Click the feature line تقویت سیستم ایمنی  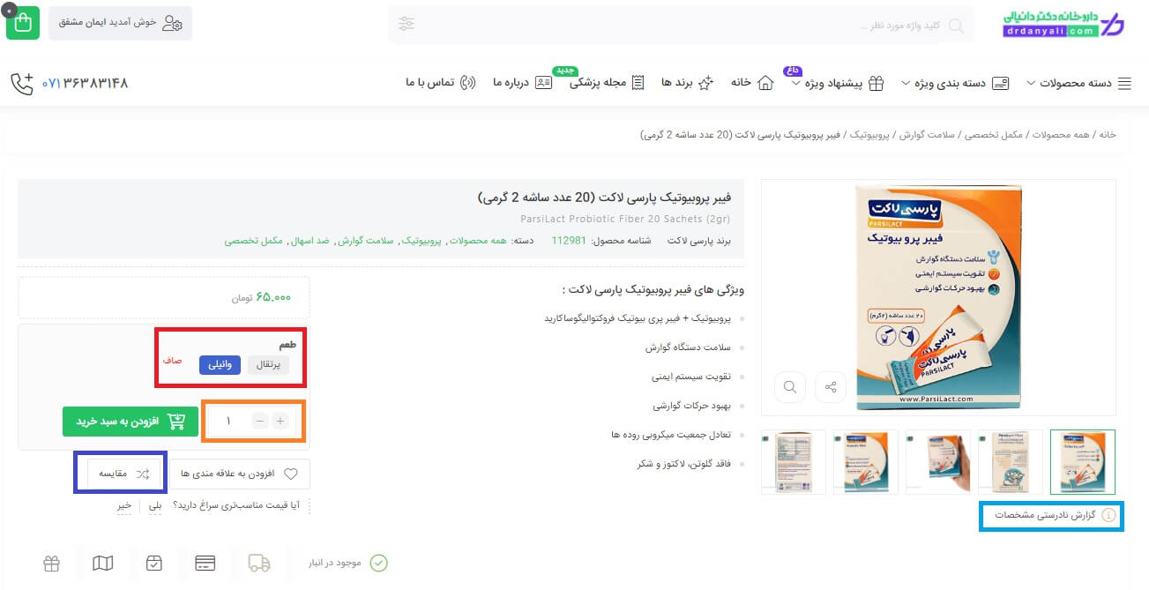tap(693, 377)
